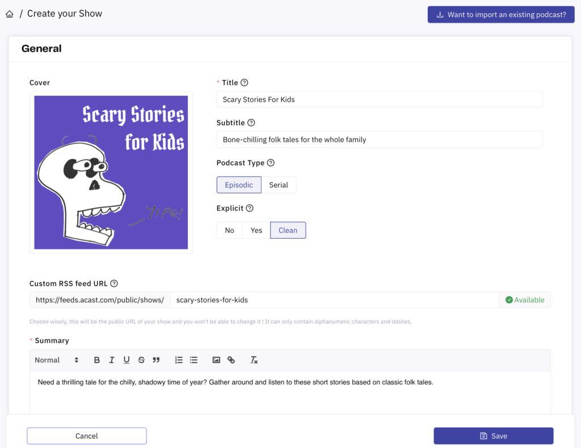Underline text using the Summary toolbar
581x448 pixels.
coord(126,360)
